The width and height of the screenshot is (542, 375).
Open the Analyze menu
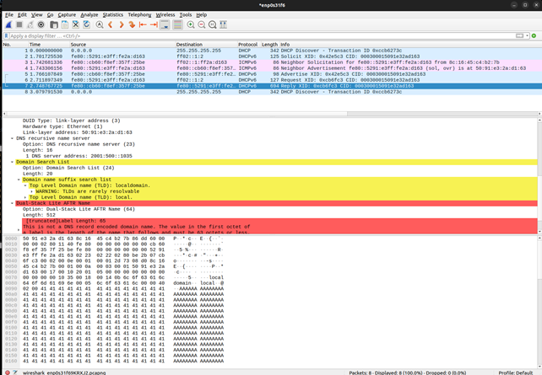[x=89, y=15]
